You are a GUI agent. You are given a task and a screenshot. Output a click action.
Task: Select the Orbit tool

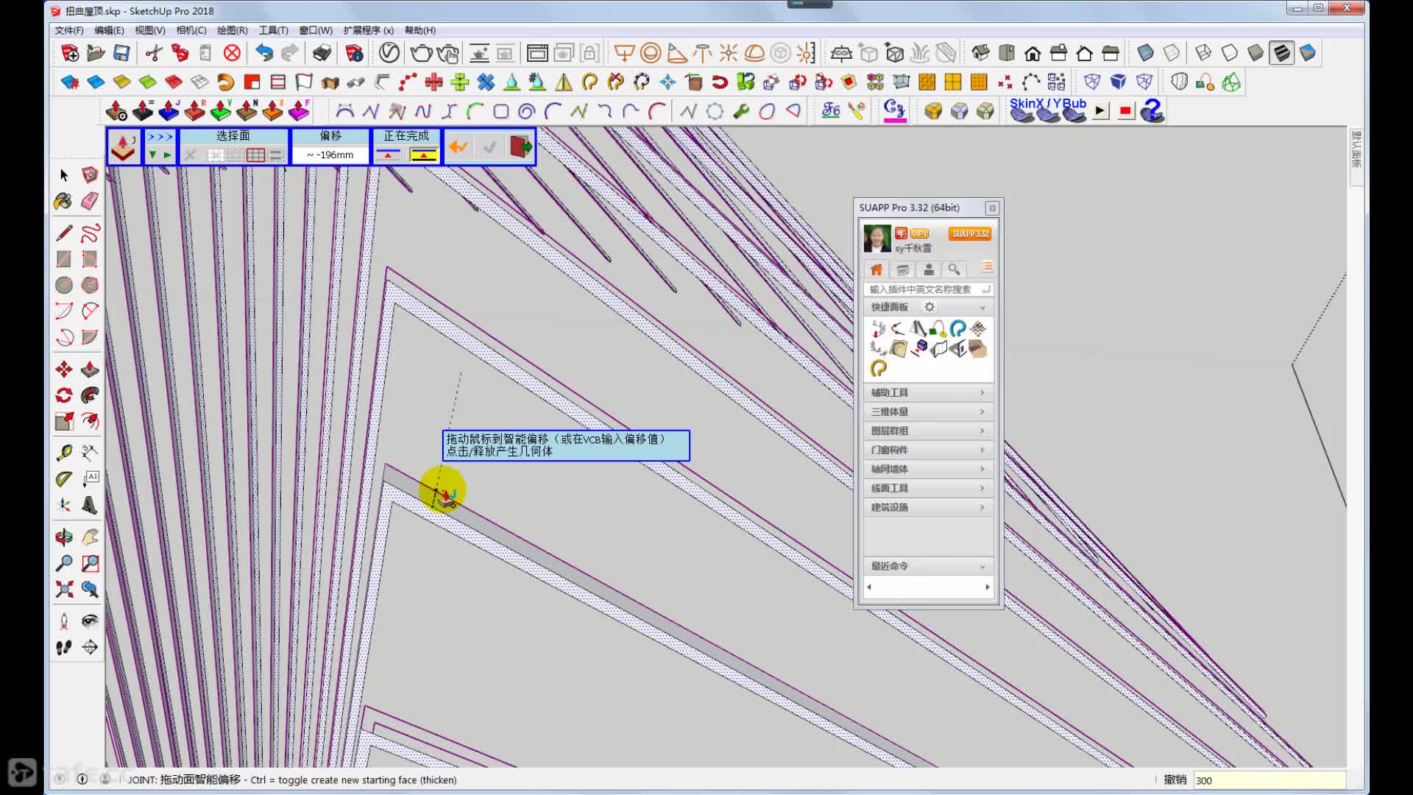tap(64, 537)
